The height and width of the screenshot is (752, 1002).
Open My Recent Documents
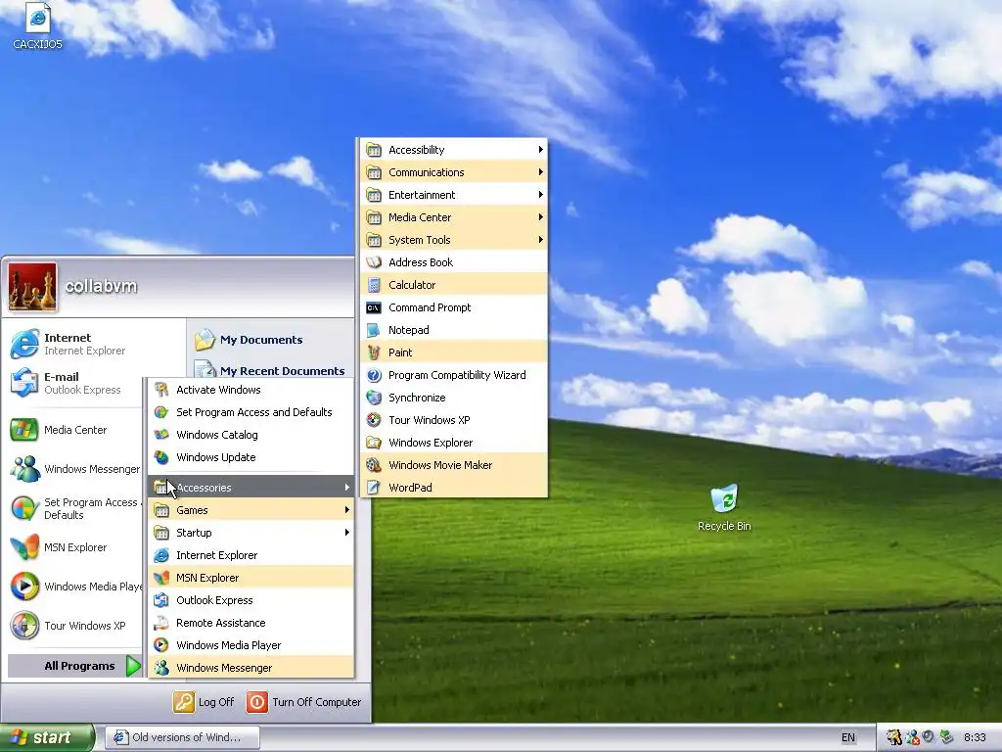pyautogui.click(x=271, y=370)
